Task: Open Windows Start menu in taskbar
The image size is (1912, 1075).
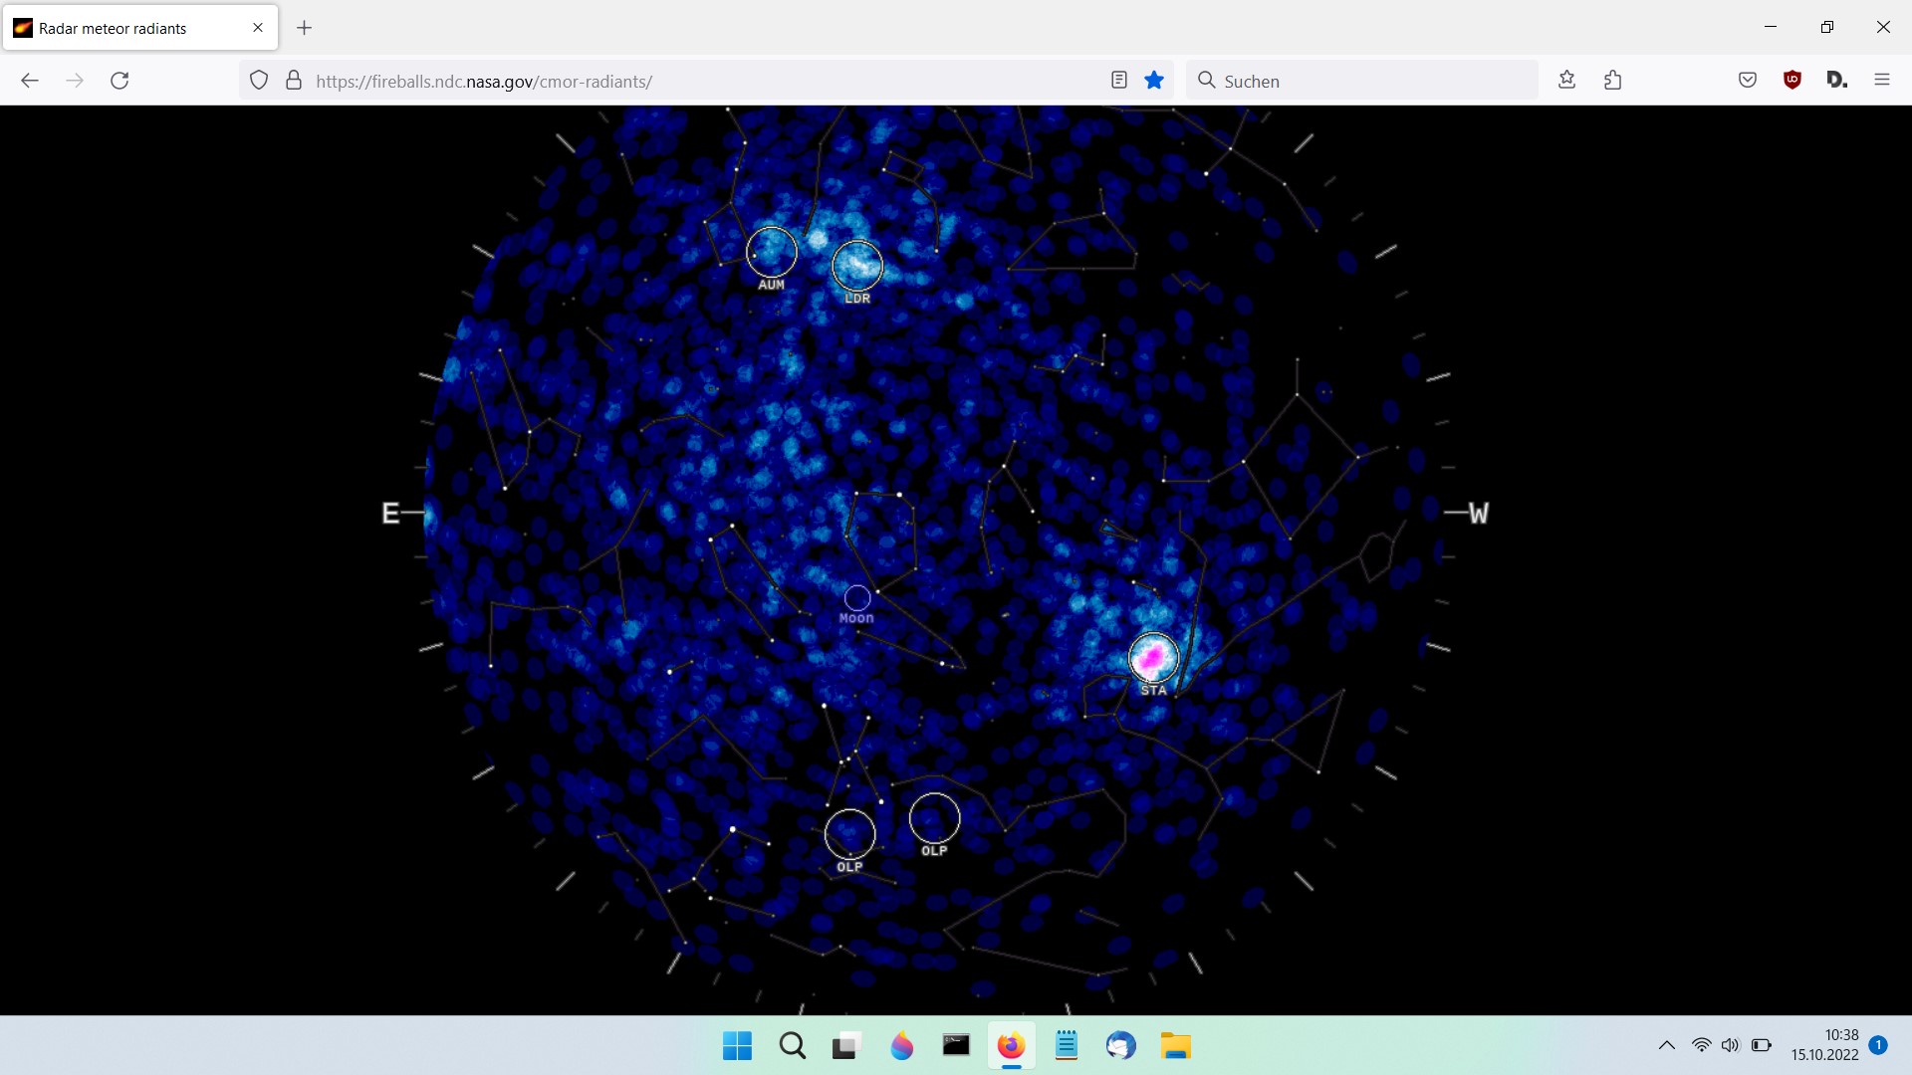Action: (737, 1046)
